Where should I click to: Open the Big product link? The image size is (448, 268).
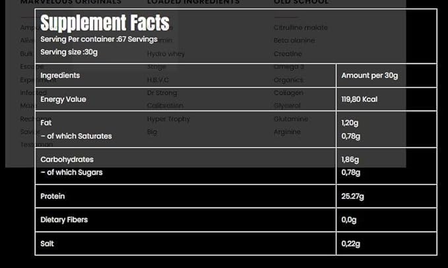(152, 132)
